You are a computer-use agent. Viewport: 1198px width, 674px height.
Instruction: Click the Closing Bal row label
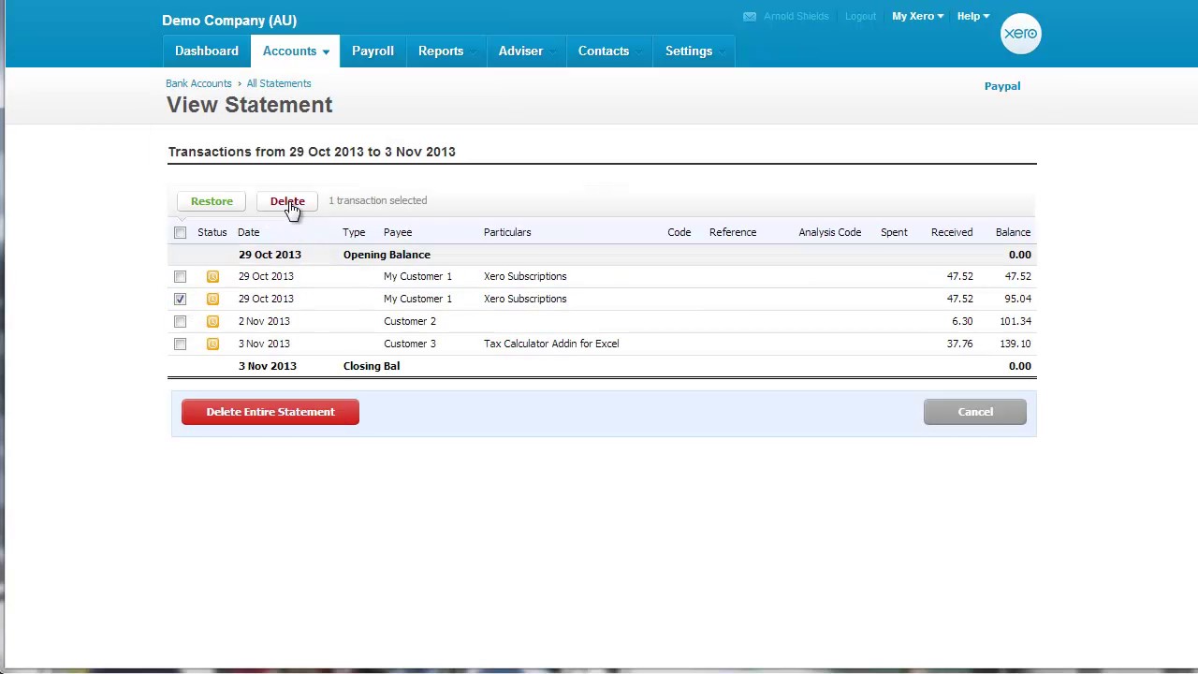coord(372,366)
